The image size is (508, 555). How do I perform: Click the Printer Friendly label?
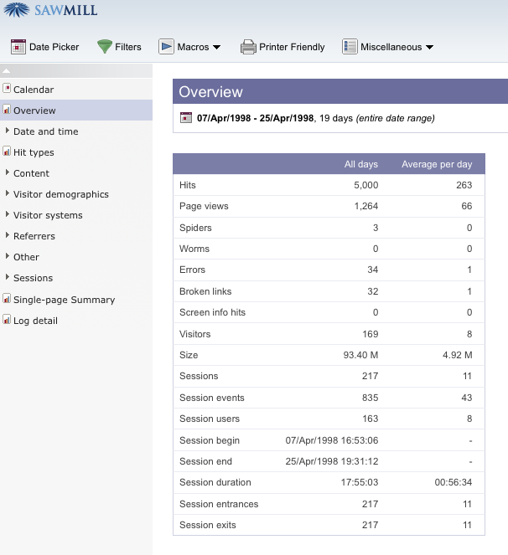tap(292, 48)
